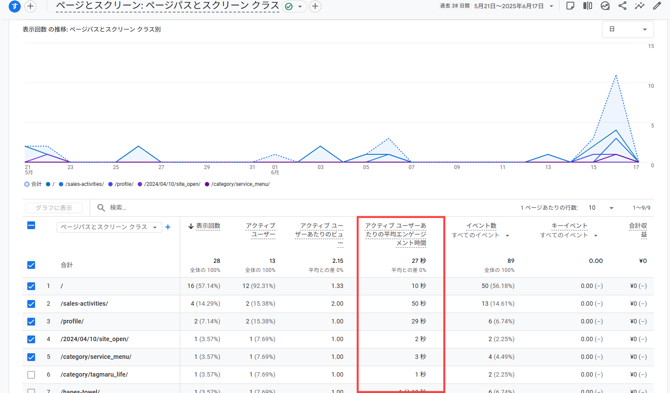Click the / legend color dot
Screen dimensions: 670x393
[x=48, y=184]
